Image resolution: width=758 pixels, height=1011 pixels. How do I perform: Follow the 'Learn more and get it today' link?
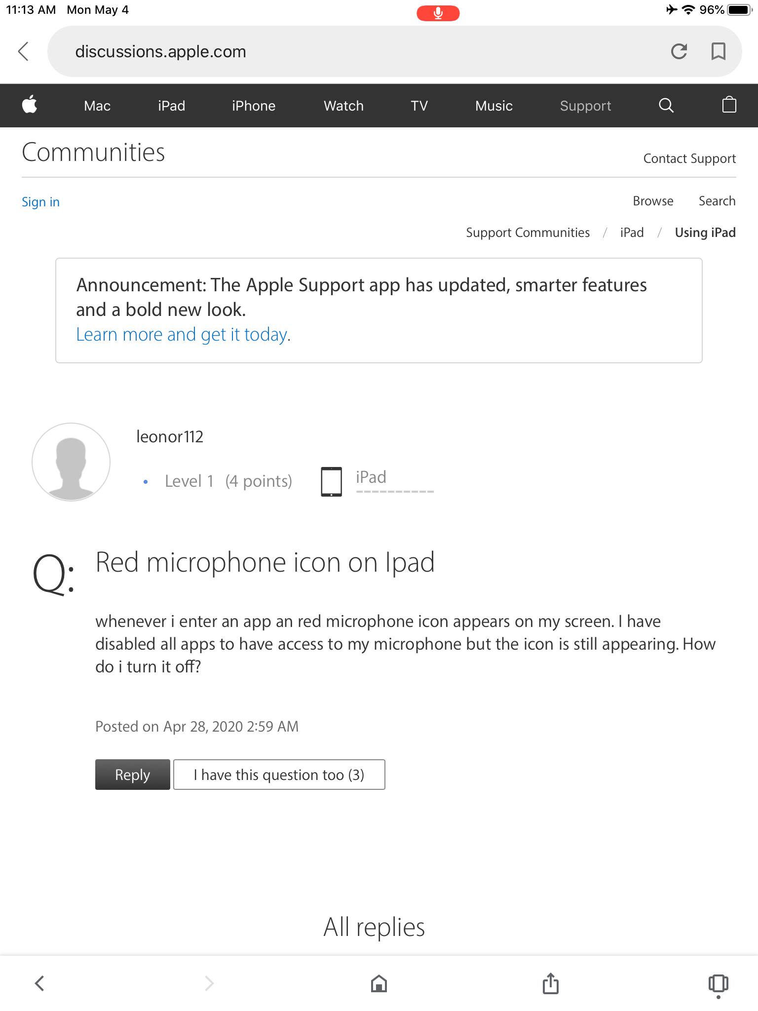(x=183, y=335)
